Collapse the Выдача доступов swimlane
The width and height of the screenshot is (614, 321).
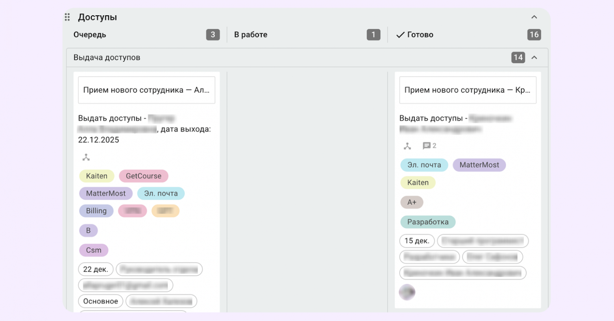click(534, 58)
